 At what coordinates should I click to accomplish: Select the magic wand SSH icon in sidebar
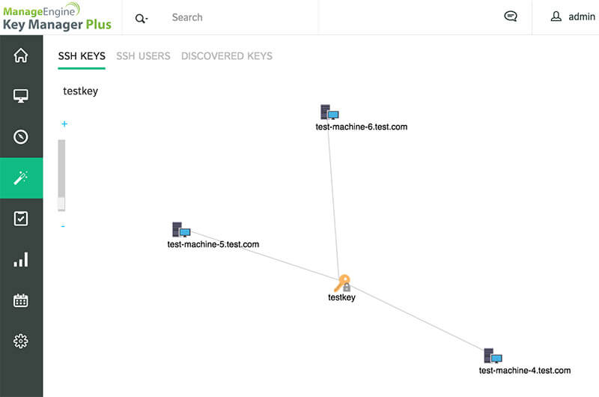coord(21,178)
